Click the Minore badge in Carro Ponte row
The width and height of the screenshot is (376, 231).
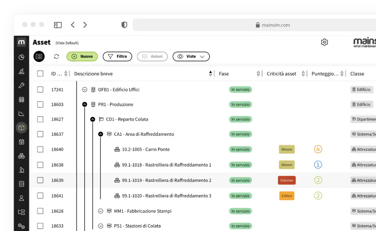(287, 149)
